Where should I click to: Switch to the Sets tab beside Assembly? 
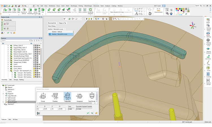[x=10, y=80]
